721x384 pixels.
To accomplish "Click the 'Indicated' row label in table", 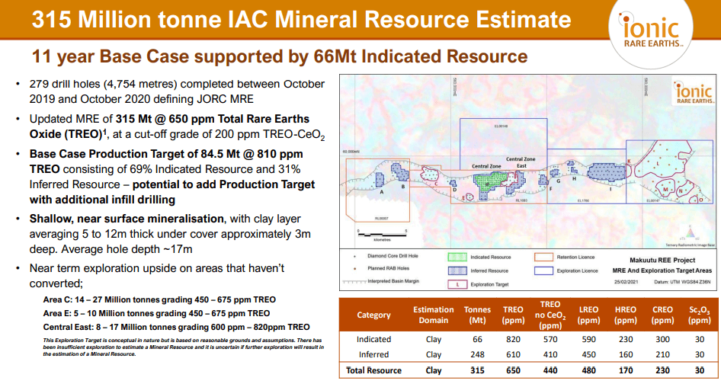I will pos(373,339).
